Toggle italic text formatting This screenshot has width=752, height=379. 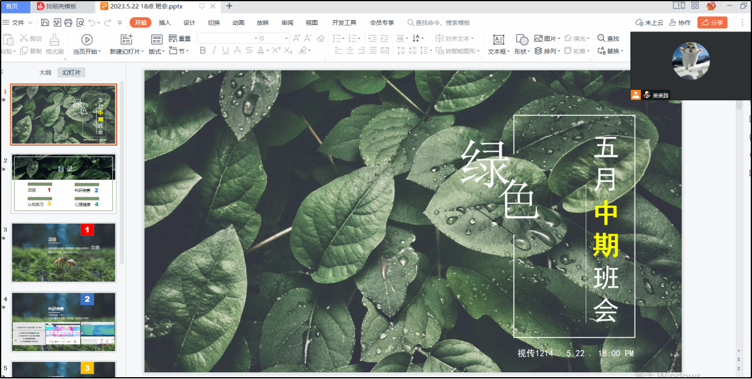214,51
